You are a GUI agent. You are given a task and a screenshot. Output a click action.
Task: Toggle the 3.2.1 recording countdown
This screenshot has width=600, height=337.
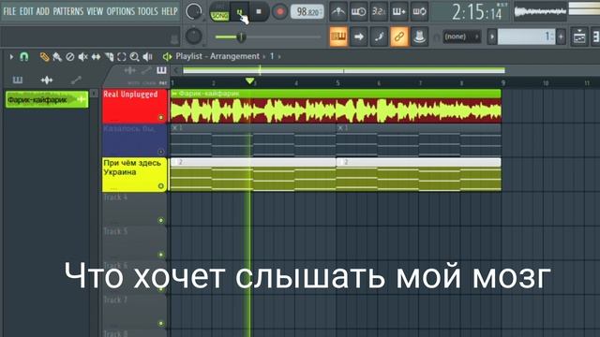pos(379,12)
